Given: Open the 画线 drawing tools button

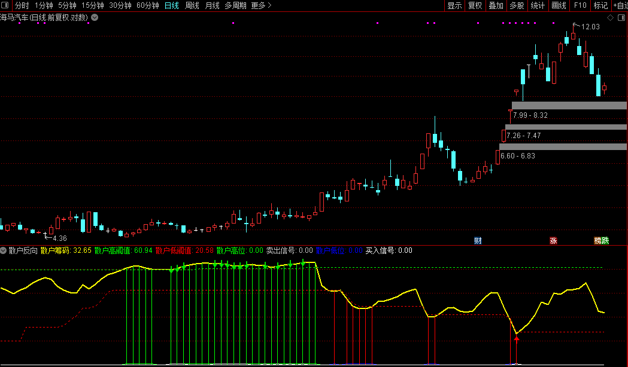Looking at the screenshot, I should pyautogui.click(x=558, y=5).
